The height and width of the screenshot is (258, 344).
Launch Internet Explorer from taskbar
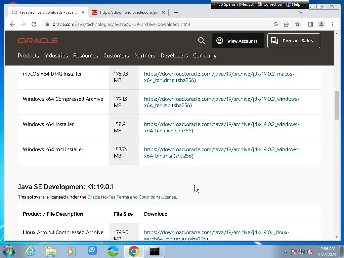click(x=30, y=251)
